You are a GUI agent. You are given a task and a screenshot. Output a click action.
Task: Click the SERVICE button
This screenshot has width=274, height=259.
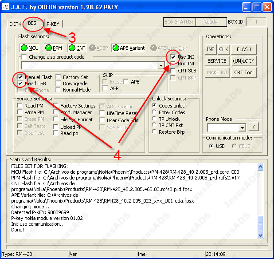tap(217, 61)
